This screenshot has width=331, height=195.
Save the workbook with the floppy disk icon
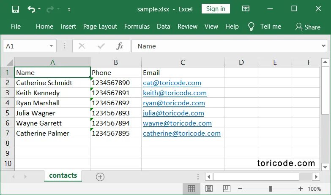(16, 9)
